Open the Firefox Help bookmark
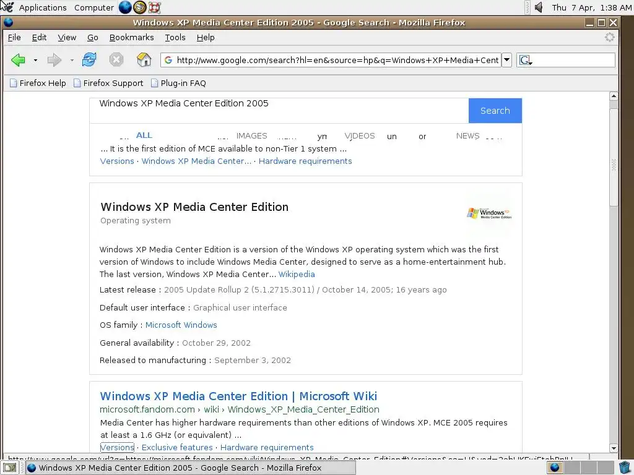634x475 pixels. click(38, 83)
